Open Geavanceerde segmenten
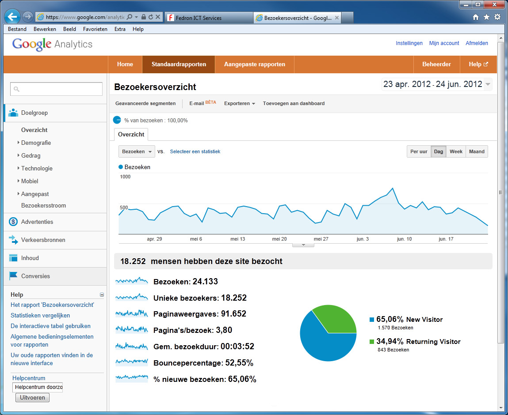The width and height of the screenshot is (508, 415). point(145,103)
